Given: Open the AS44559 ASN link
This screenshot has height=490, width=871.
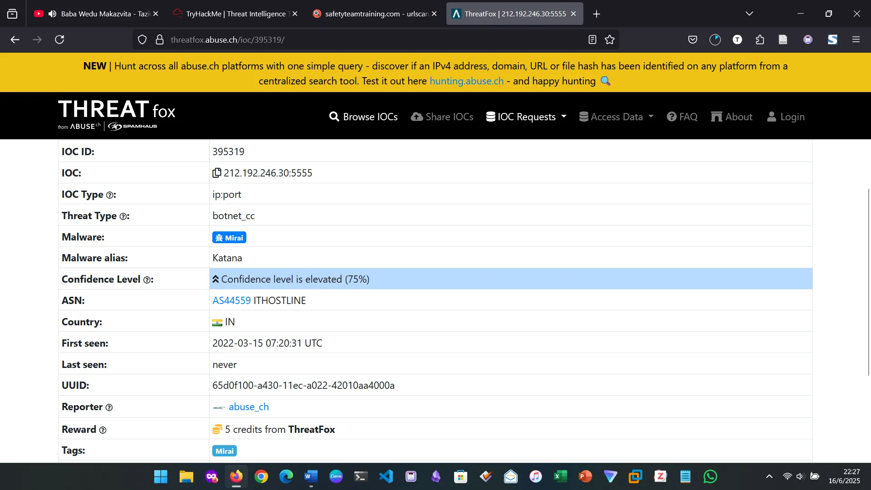Looking at the screenshot, I should [231, 300].
